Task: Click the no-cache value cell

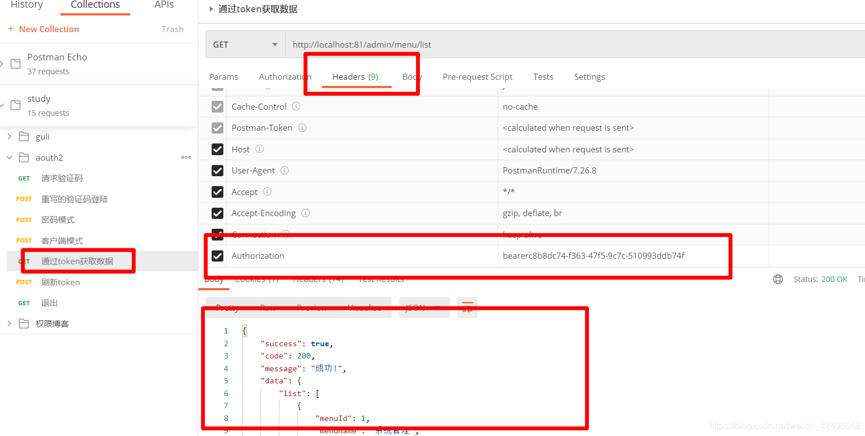Action: [x=633, y=106]
